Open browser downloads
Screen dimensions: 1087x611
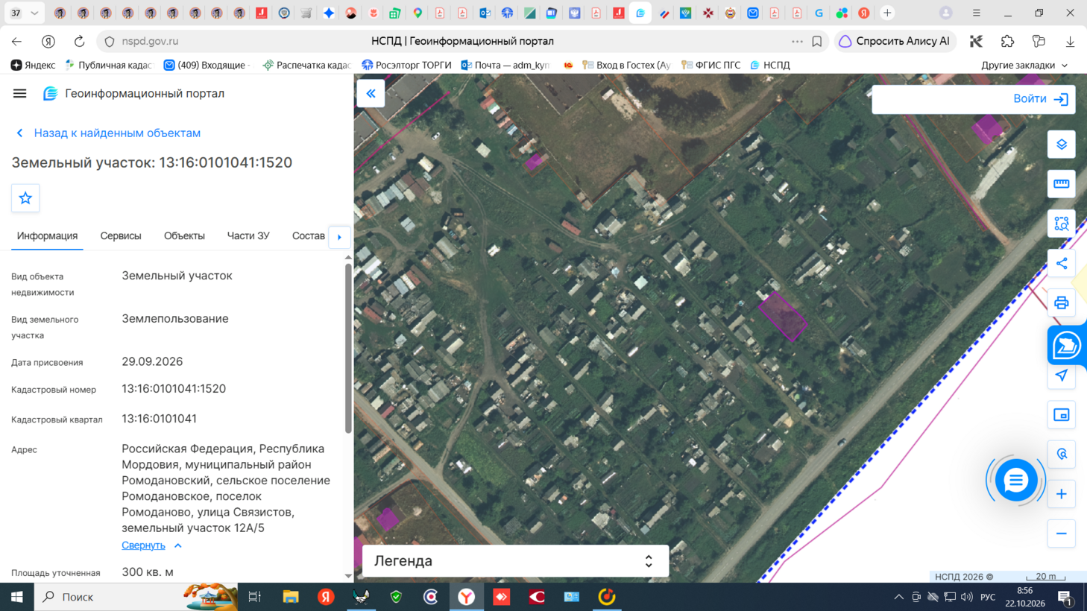1070,42
